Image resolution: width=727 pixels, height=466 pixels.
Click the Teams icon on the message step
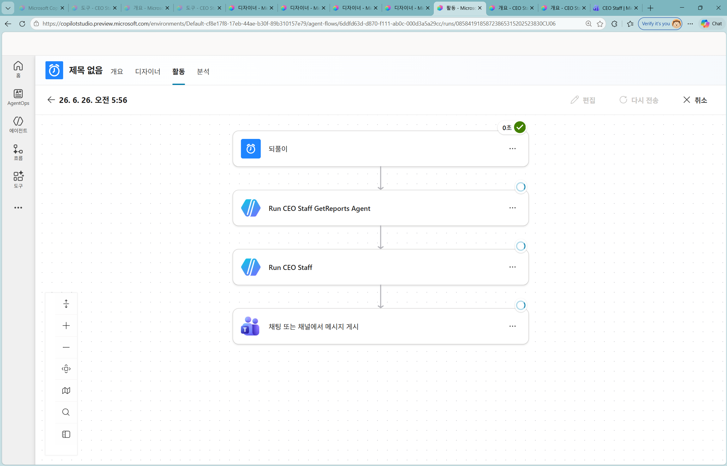point(250,326)
